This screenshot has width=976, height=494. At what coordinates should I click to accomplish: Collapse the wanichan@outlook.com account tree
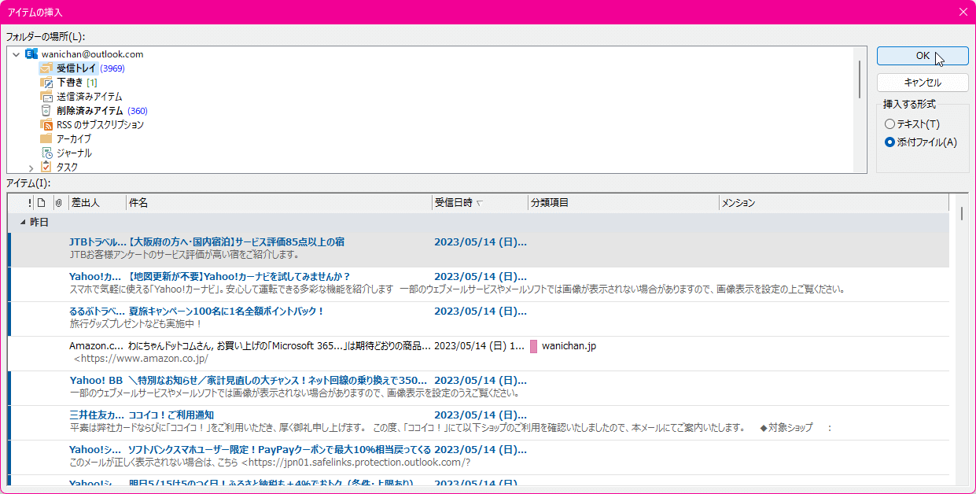(17, 54)
